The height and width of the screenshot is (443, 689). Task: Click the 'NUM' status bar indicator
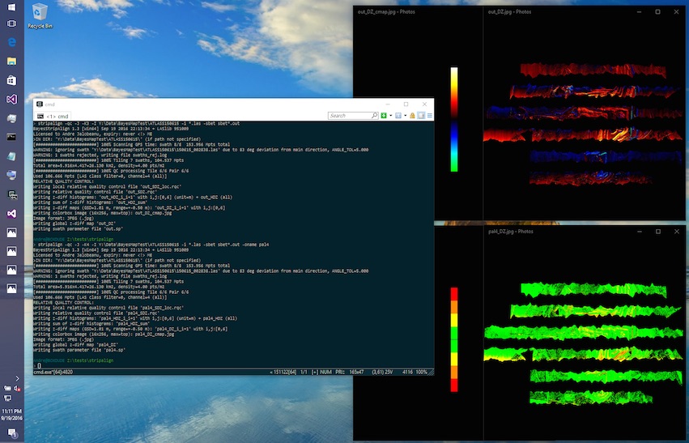point(325,373)
